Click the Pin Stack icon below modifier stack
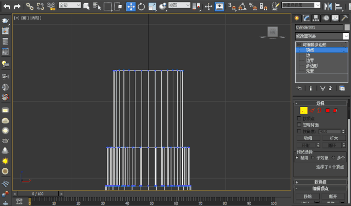This screenshot has height=206, width=351. pyautogui.click(x=299, y=89)
